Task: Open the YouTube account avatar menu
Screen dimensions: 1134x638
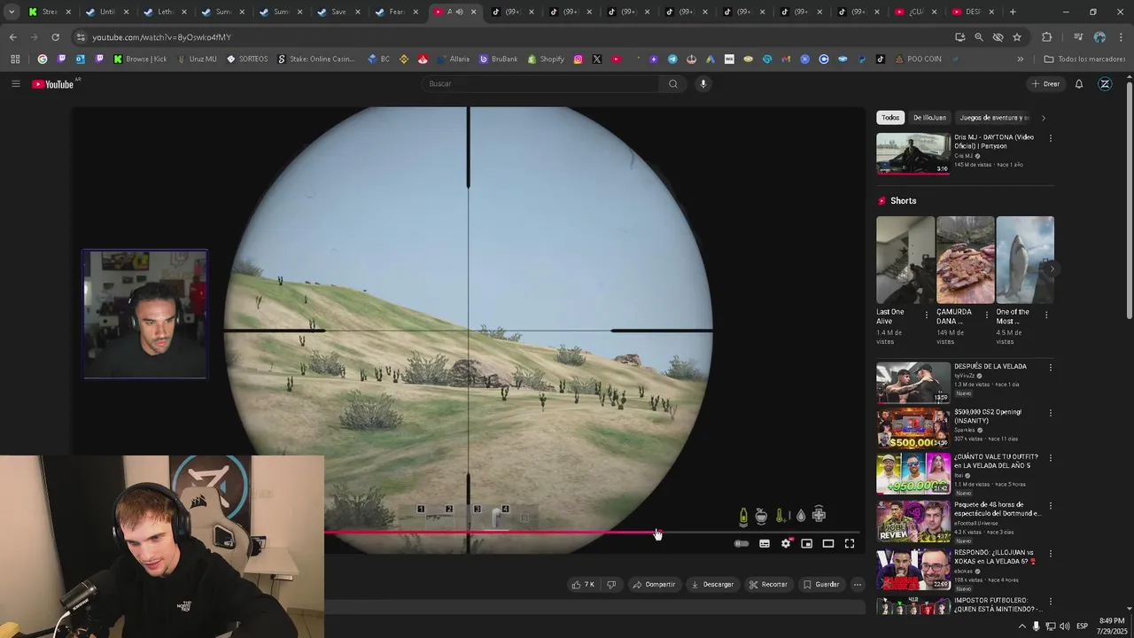Action: [x=1105, y=84]
